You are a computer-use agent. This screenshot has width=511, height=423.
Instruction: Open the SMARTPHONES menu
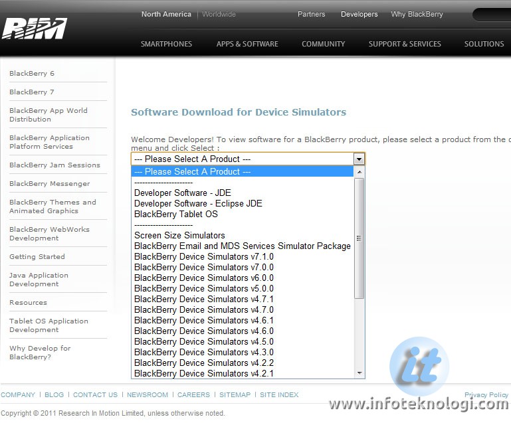pyautogui.click(x=166, y=44)
